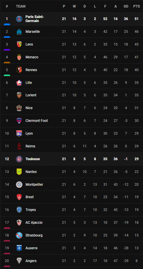143x269 pixels.
Task: Open the Rennes team logo
Action: coord(19,70)
